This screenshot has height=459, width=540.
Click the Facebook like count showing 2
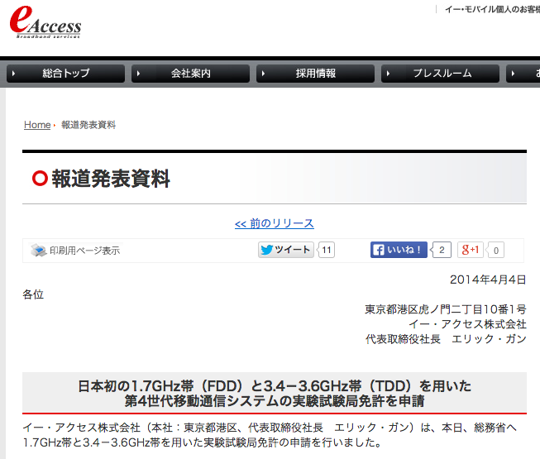tap(441, 250)
